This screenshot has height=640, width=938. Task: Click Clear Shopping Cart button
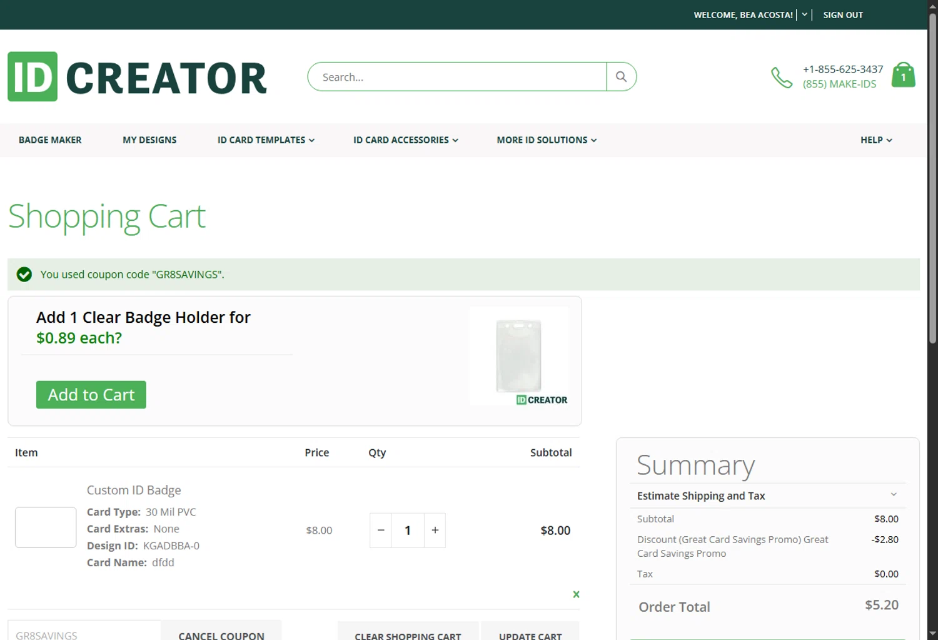point(408,631)
